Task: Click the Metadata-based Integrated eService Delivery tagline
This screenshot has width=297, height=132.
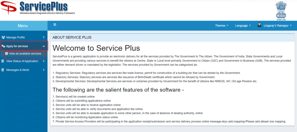Action: (x=47, y=13)
